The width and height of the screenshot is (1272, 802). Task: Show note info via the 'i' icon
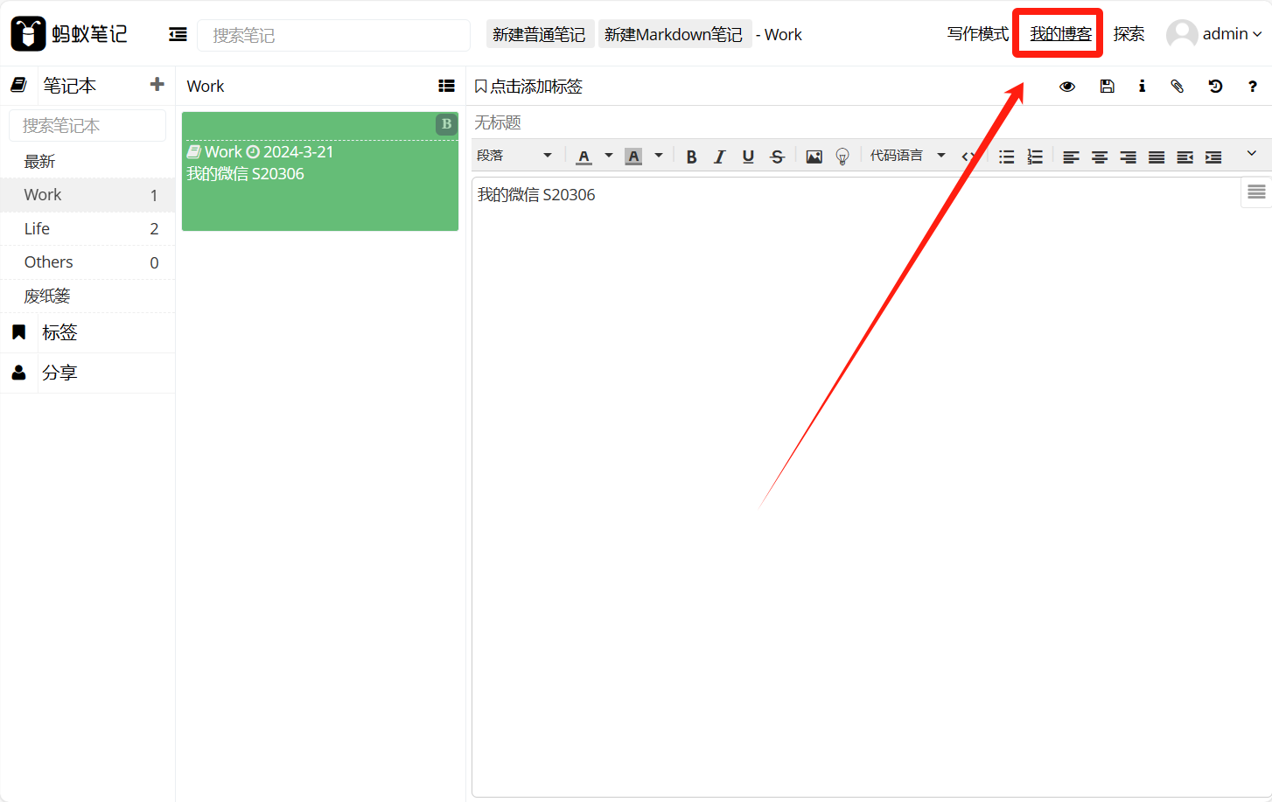(1142, 87)
